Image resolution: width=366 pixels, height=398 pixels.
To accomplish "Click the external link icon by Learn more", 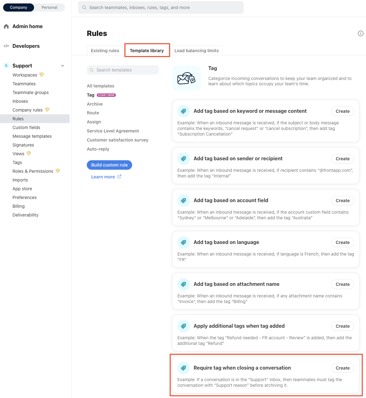I will point(119,177).
